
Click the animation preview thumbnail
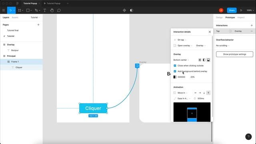click(192, 112)
